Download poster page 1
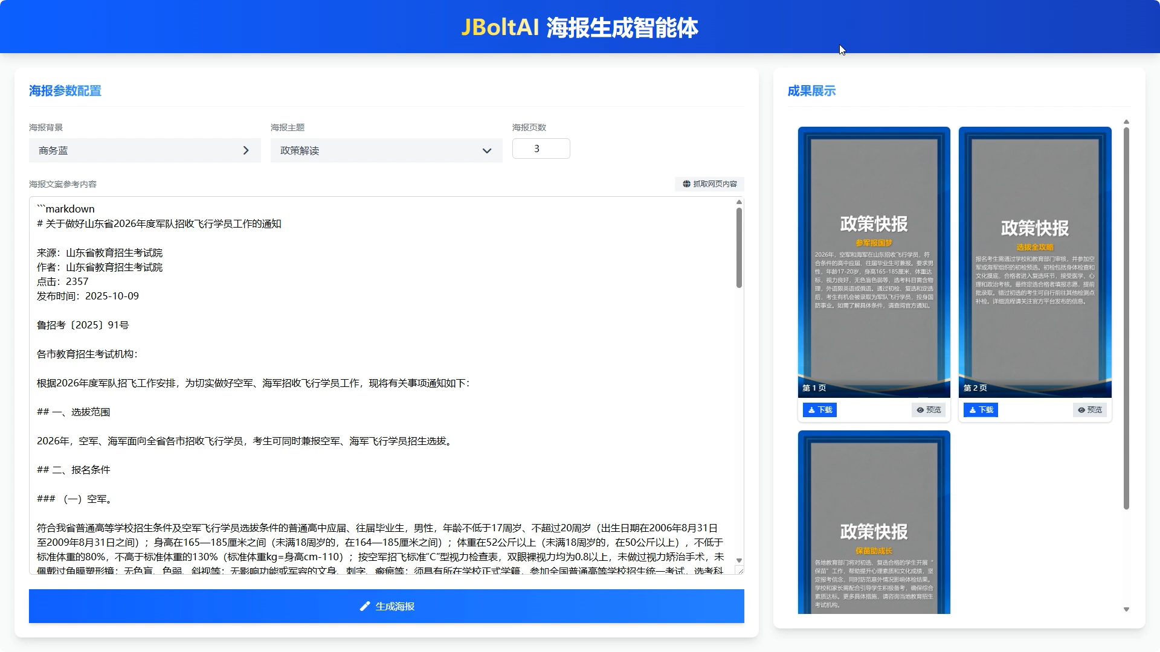 [819, 410]
